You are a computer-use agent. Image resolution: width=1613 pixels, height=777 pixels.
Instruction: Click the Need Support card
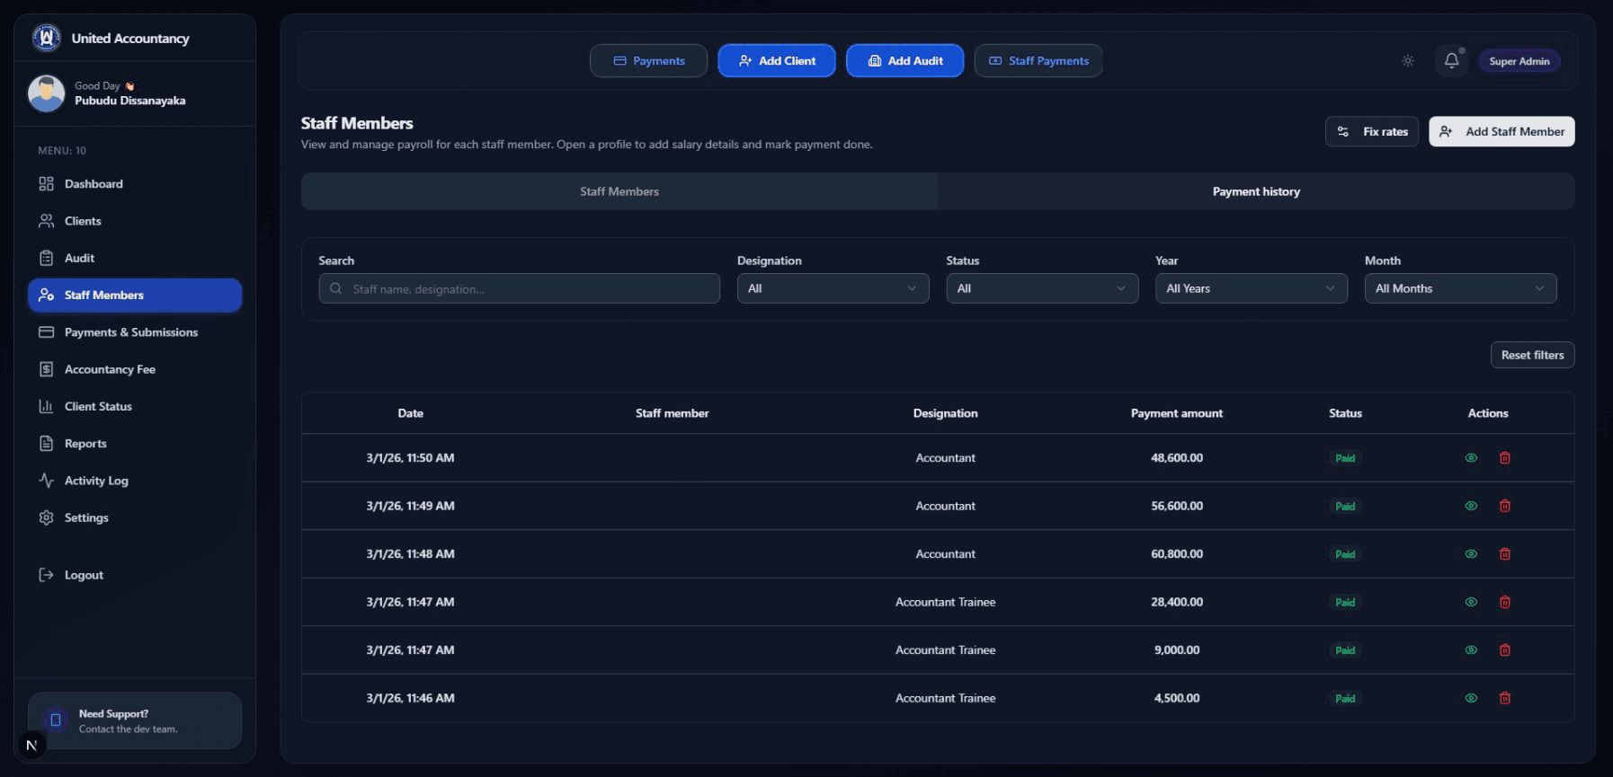(135, 720)
